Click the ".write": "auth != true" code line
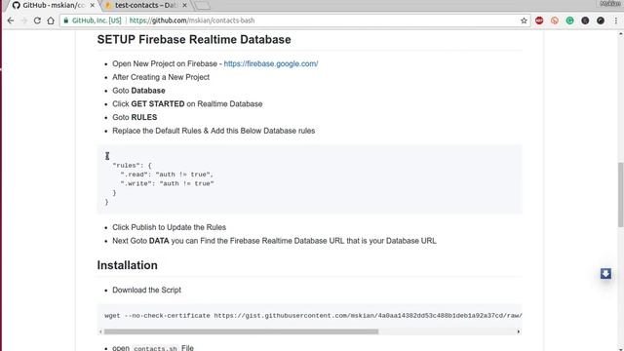 167,183
